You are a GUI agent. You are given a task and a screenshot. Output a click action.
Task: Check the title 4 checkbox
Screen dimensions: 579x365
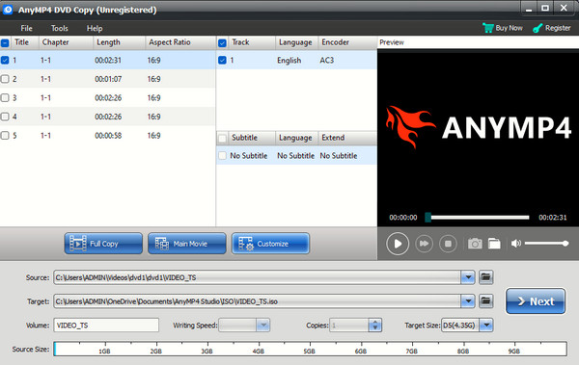5,117
